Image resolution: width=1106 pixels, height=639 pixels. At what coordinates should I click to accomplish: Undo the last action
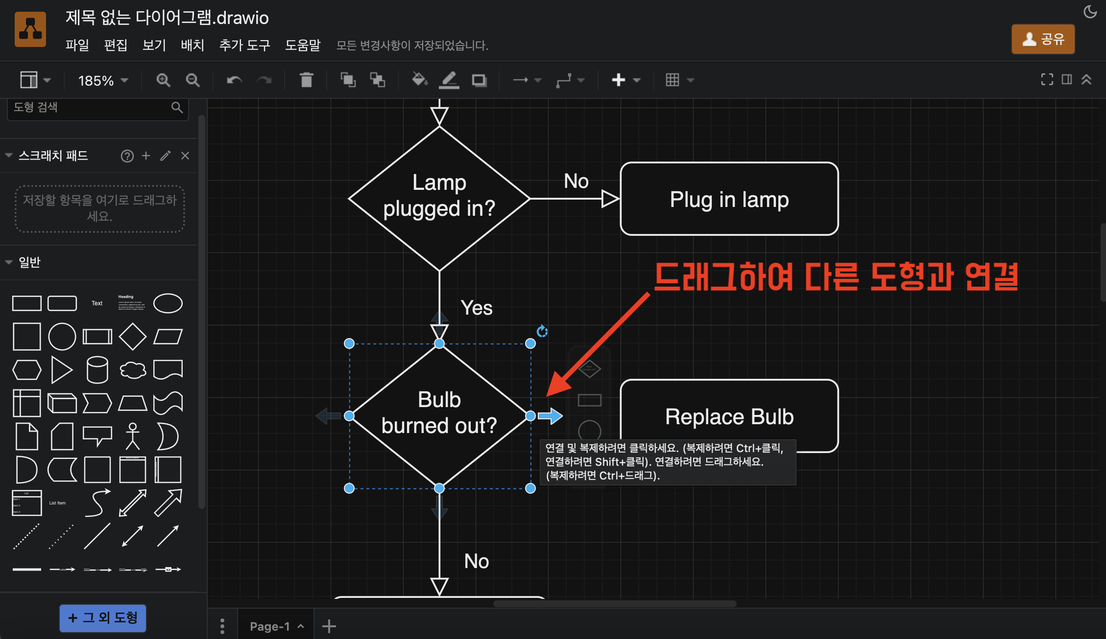[x=235, y=80]
